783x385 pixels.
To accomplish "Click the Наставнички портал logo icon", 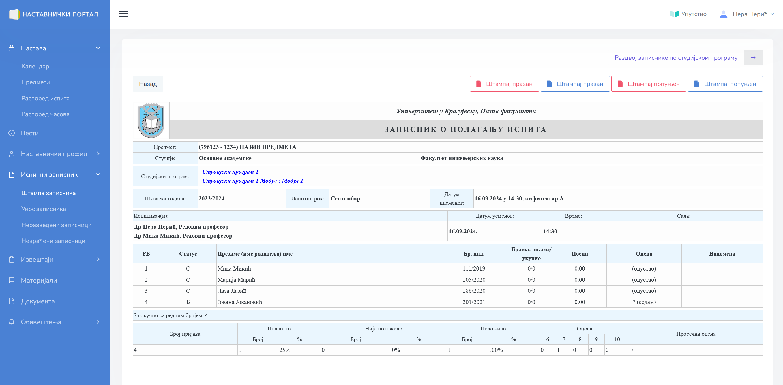I will point(14,14).
